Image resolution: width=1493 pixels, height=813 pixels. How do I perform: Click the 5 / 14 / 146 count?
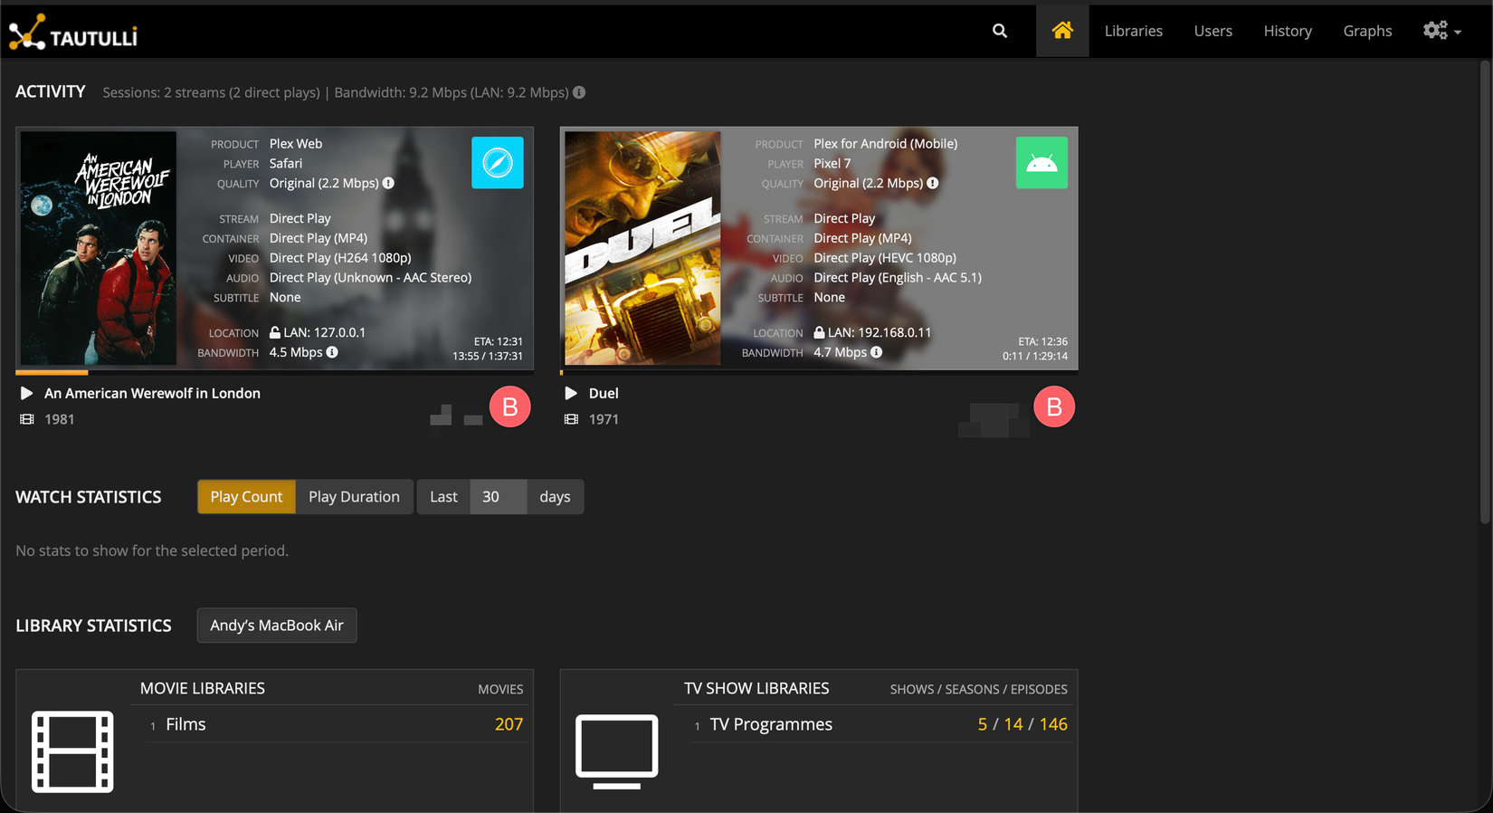(x=1022, y=724)
